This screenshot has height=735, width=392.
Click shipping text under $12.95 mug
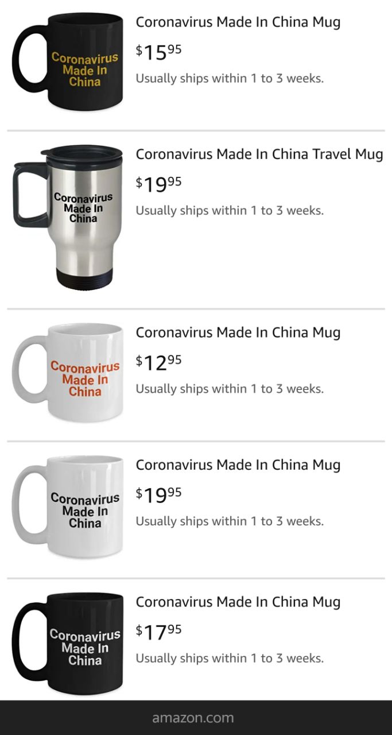[230, 389]
